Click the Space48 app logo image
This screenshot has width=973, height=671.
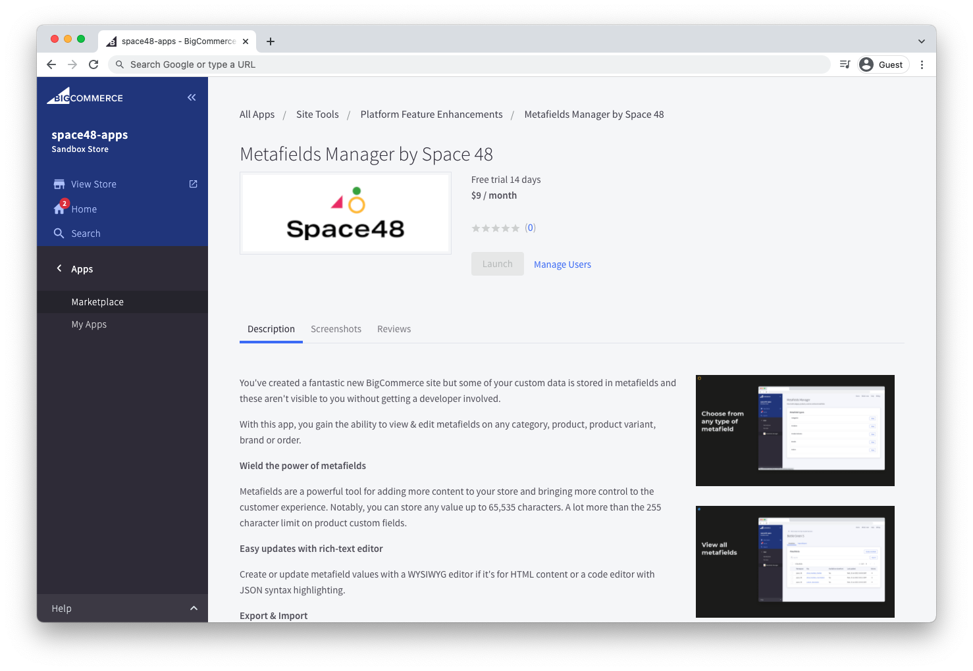[x=346, y=213]
